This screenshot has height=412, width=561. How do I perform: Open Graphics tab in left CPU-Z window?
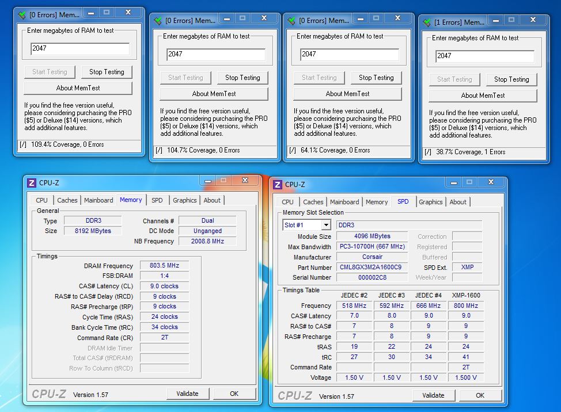click(185, 200)
